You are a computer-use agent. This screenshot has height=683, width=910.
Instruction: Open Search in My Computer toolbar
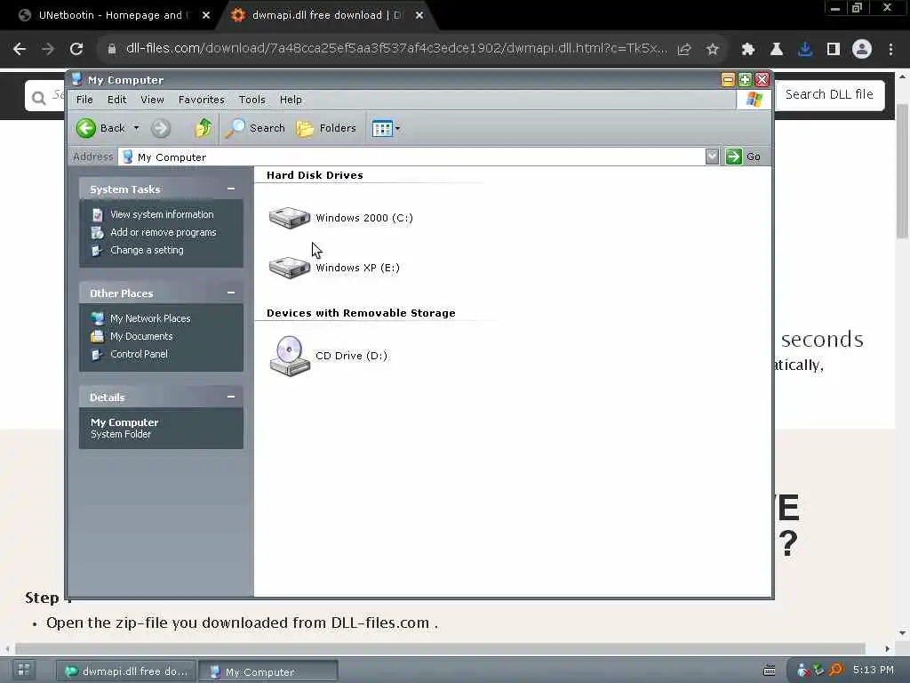tap(255, 128)
